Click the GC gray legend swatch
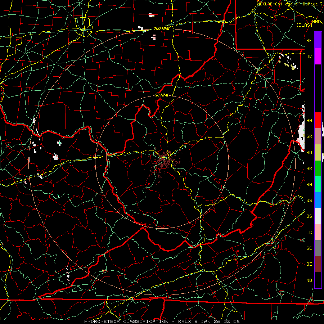The image size is (324, 324). tap(318, 248)
